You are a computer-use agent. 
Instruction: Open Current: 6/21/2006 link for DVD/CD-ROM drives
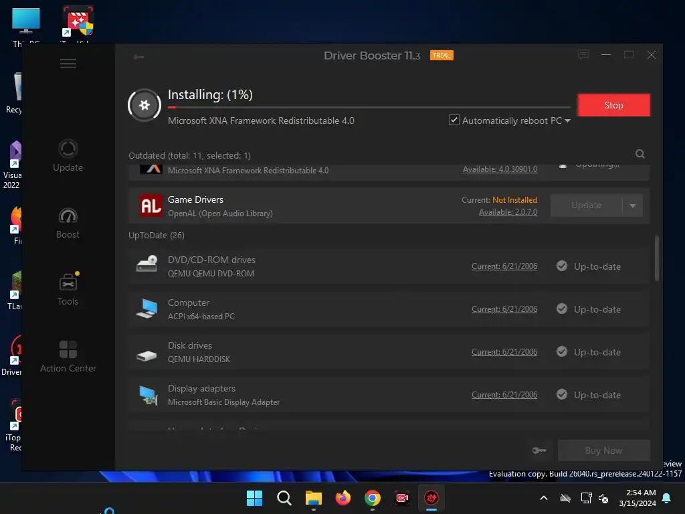[504, 266]
